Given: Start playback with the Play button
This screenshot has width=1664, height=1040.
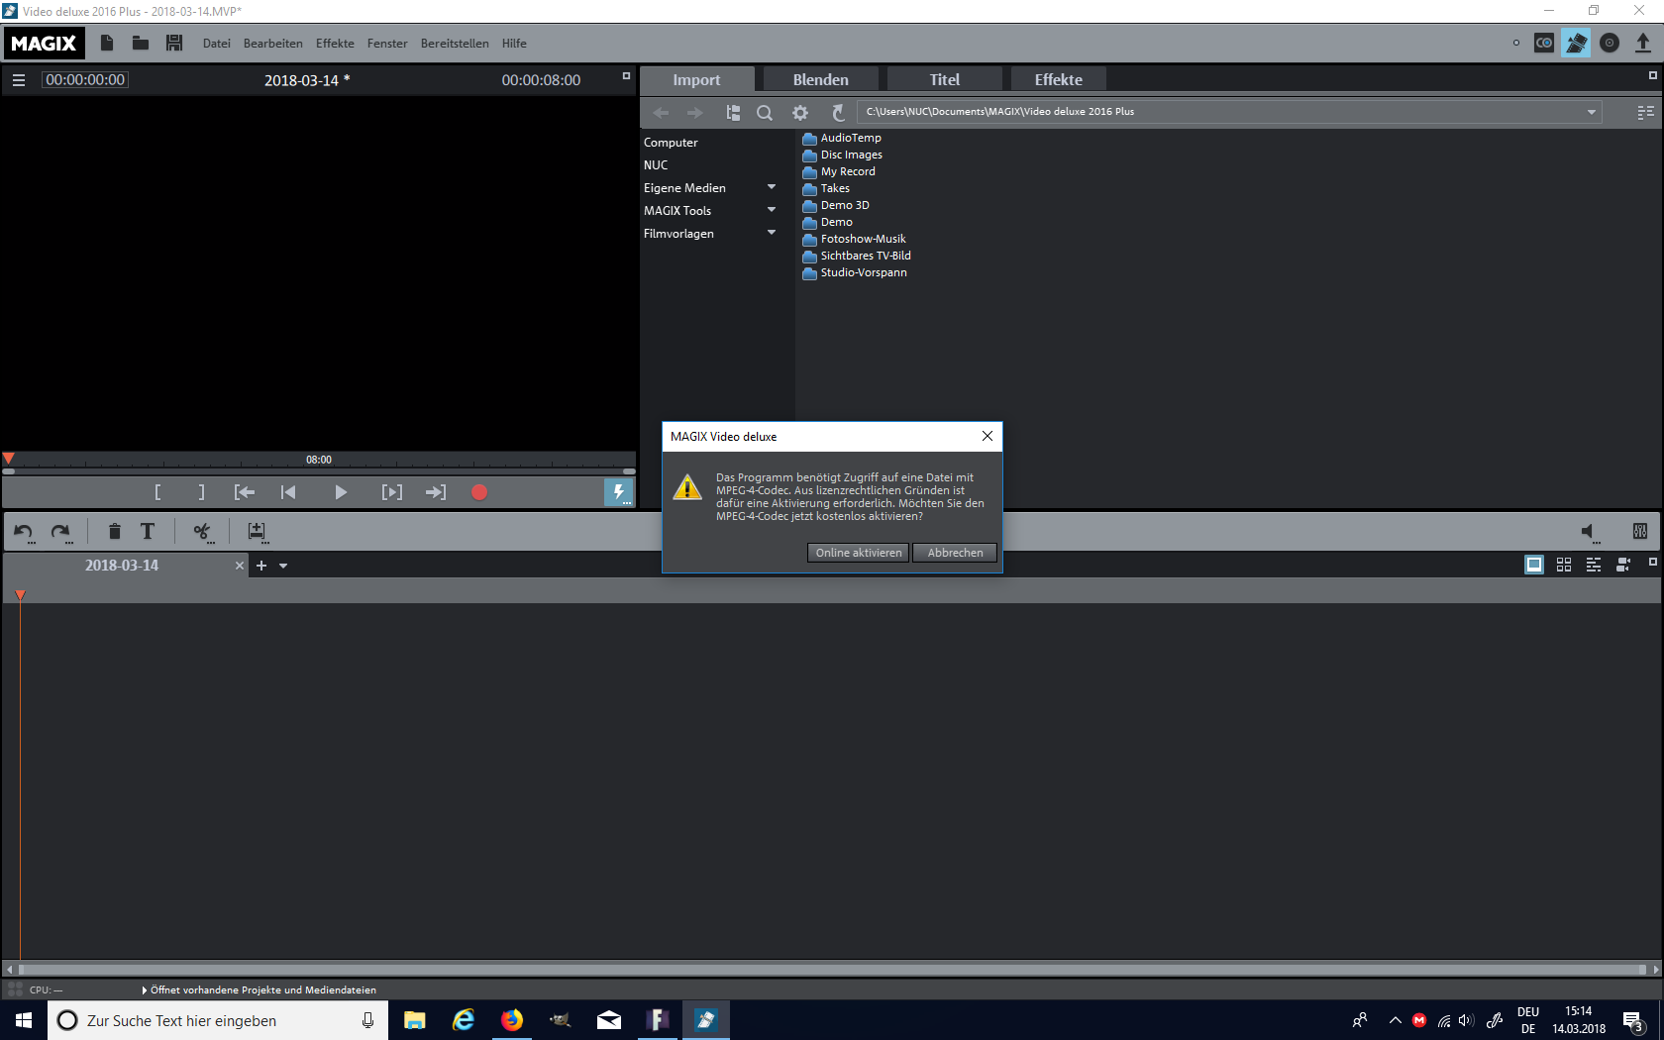Looking at the screenshot, I should coord(341,492).
